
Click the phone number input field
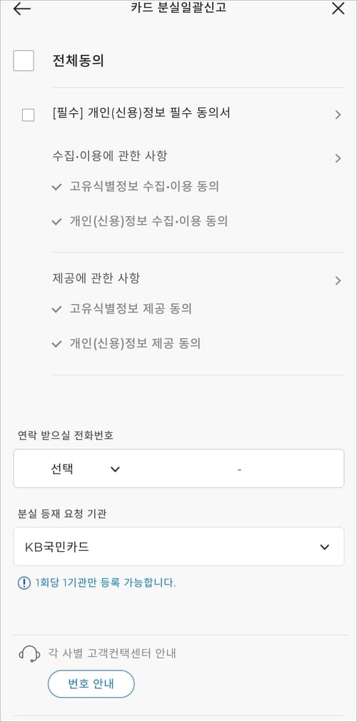(239, 469)
